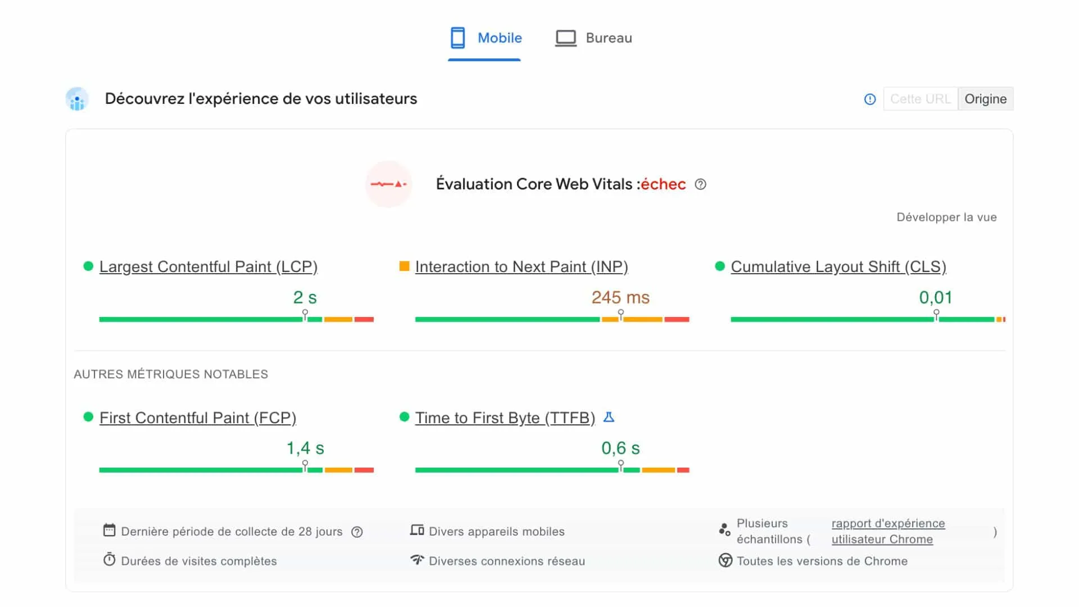Click the Core Web Vitals heartbeat badge icon
Viewport: 1079px width, 607px height.
click(x=388, y=184)
